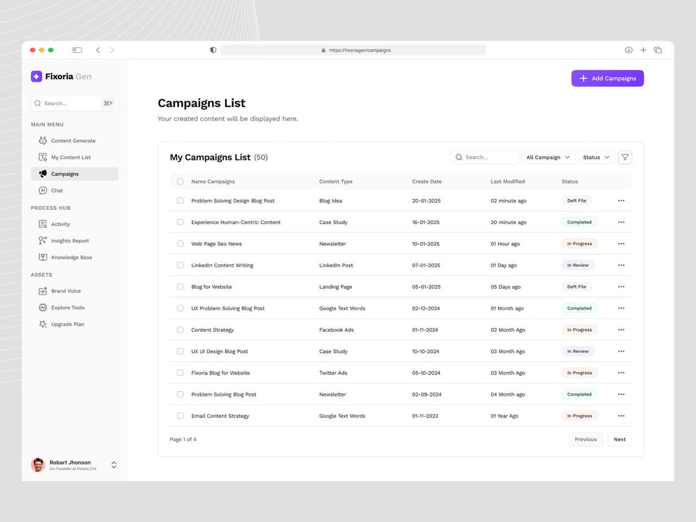
Task: Click the Robart Jhonson profile avatar
Action: pyautogui.click(x=38, y=465)
